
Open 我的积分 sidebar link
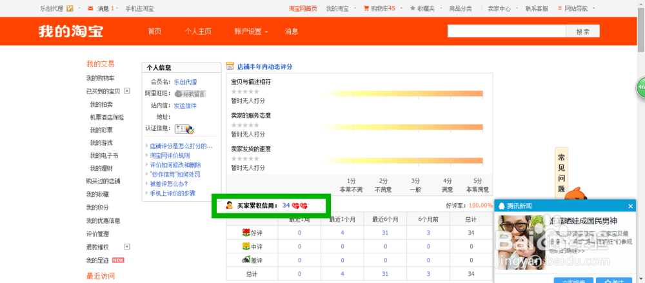pos(97,208)
